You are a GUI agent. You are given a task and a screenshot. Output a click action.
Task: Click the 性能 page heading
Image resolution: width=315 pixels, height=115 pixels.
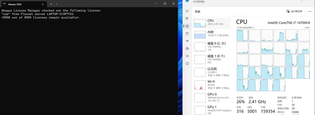tap(197, 12)
